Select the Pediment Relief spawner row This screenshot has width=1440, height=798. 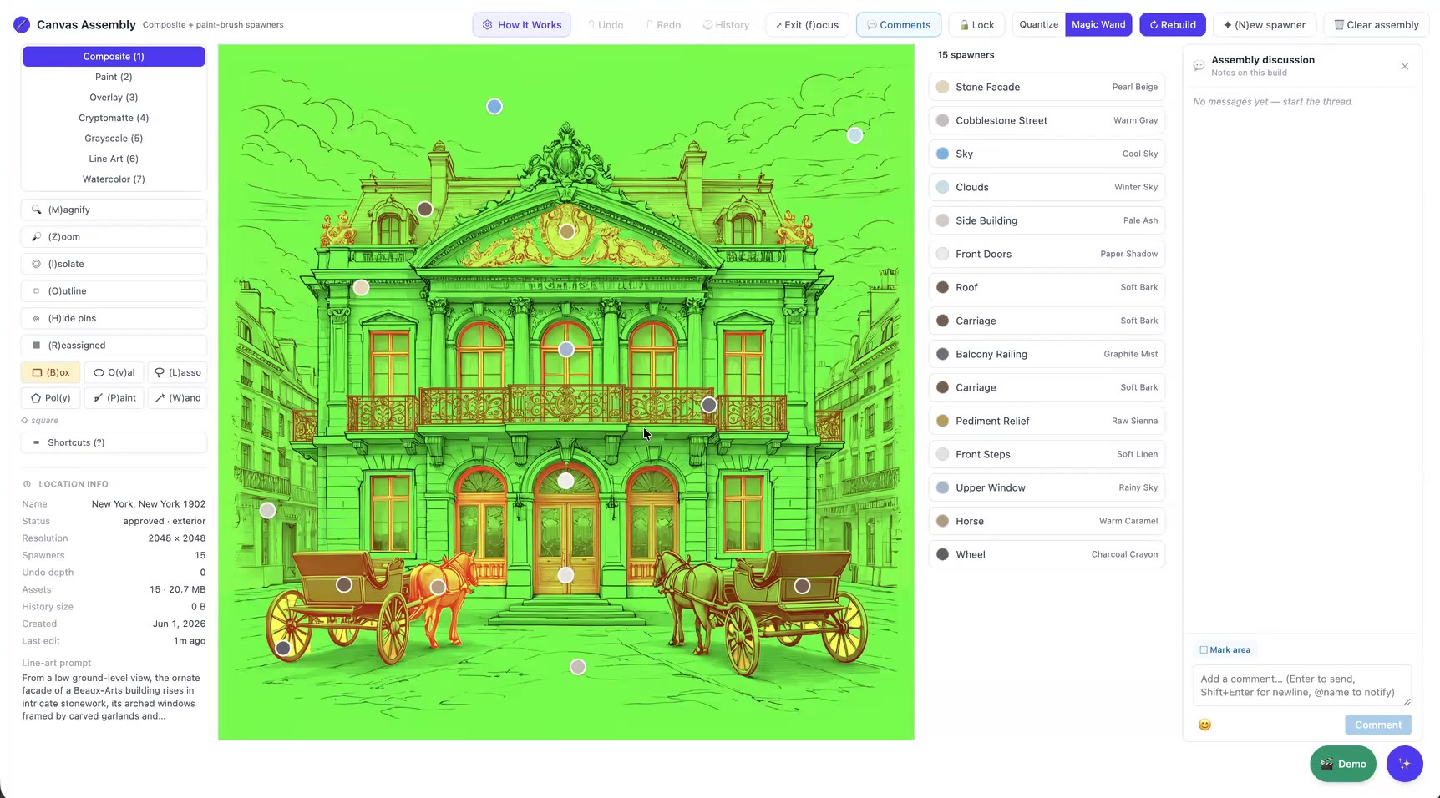(x=1047, y=421)
